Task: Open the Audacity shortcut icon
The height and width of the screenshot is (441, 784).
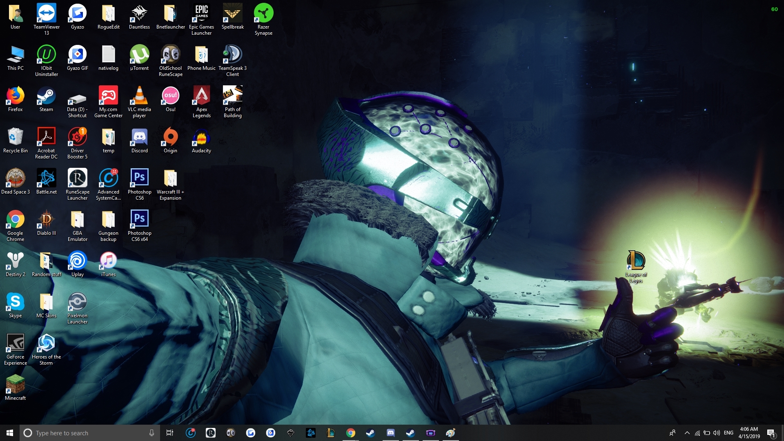Action: tap(201, 138)
